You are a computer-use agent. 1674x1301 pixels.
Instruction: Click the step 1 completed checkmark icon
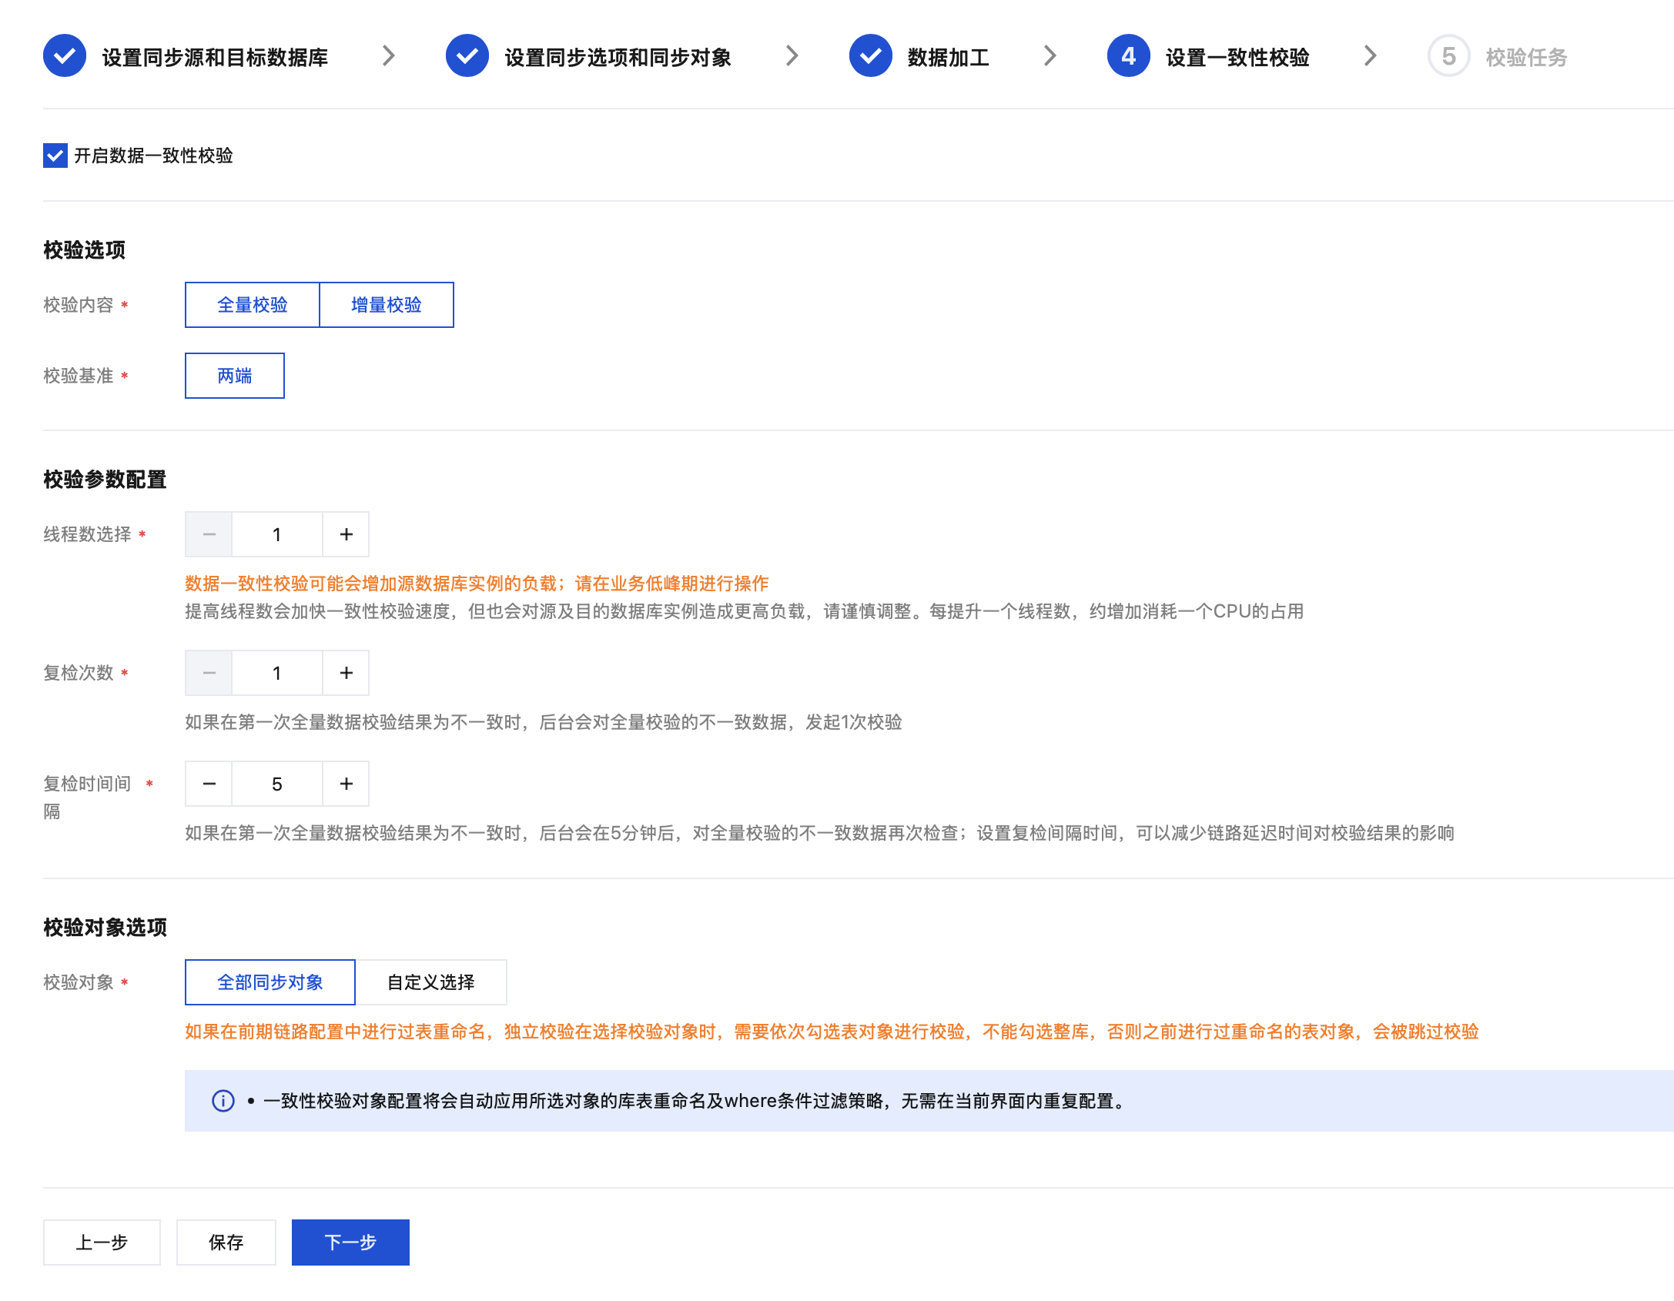(65, 56)
